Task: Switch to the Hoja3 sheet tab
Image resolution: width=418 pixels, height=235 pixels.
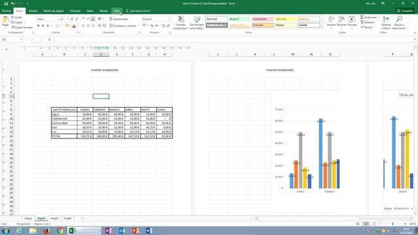Action: (x=54, y=219)
